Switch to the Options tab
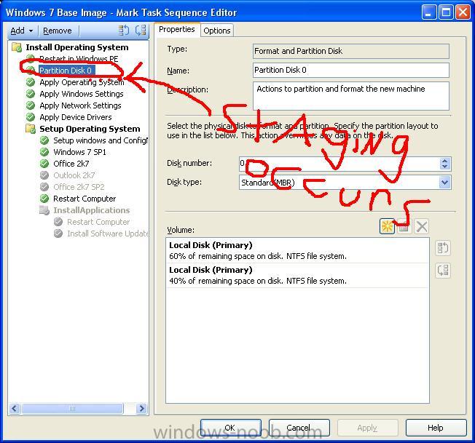This screenshot has width=475, height=443. point(217,31)
